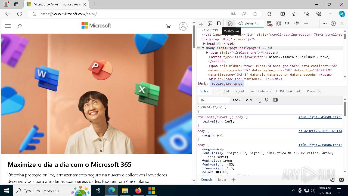Expand the span display:none node
This screenshot has height=196, width=348.
207,53
